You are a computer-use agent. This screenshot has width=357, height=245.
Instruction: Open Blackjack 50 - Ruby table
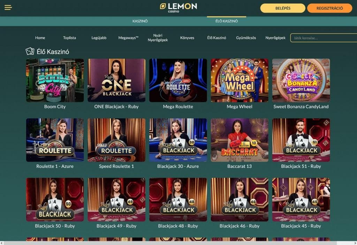(55, 200)
